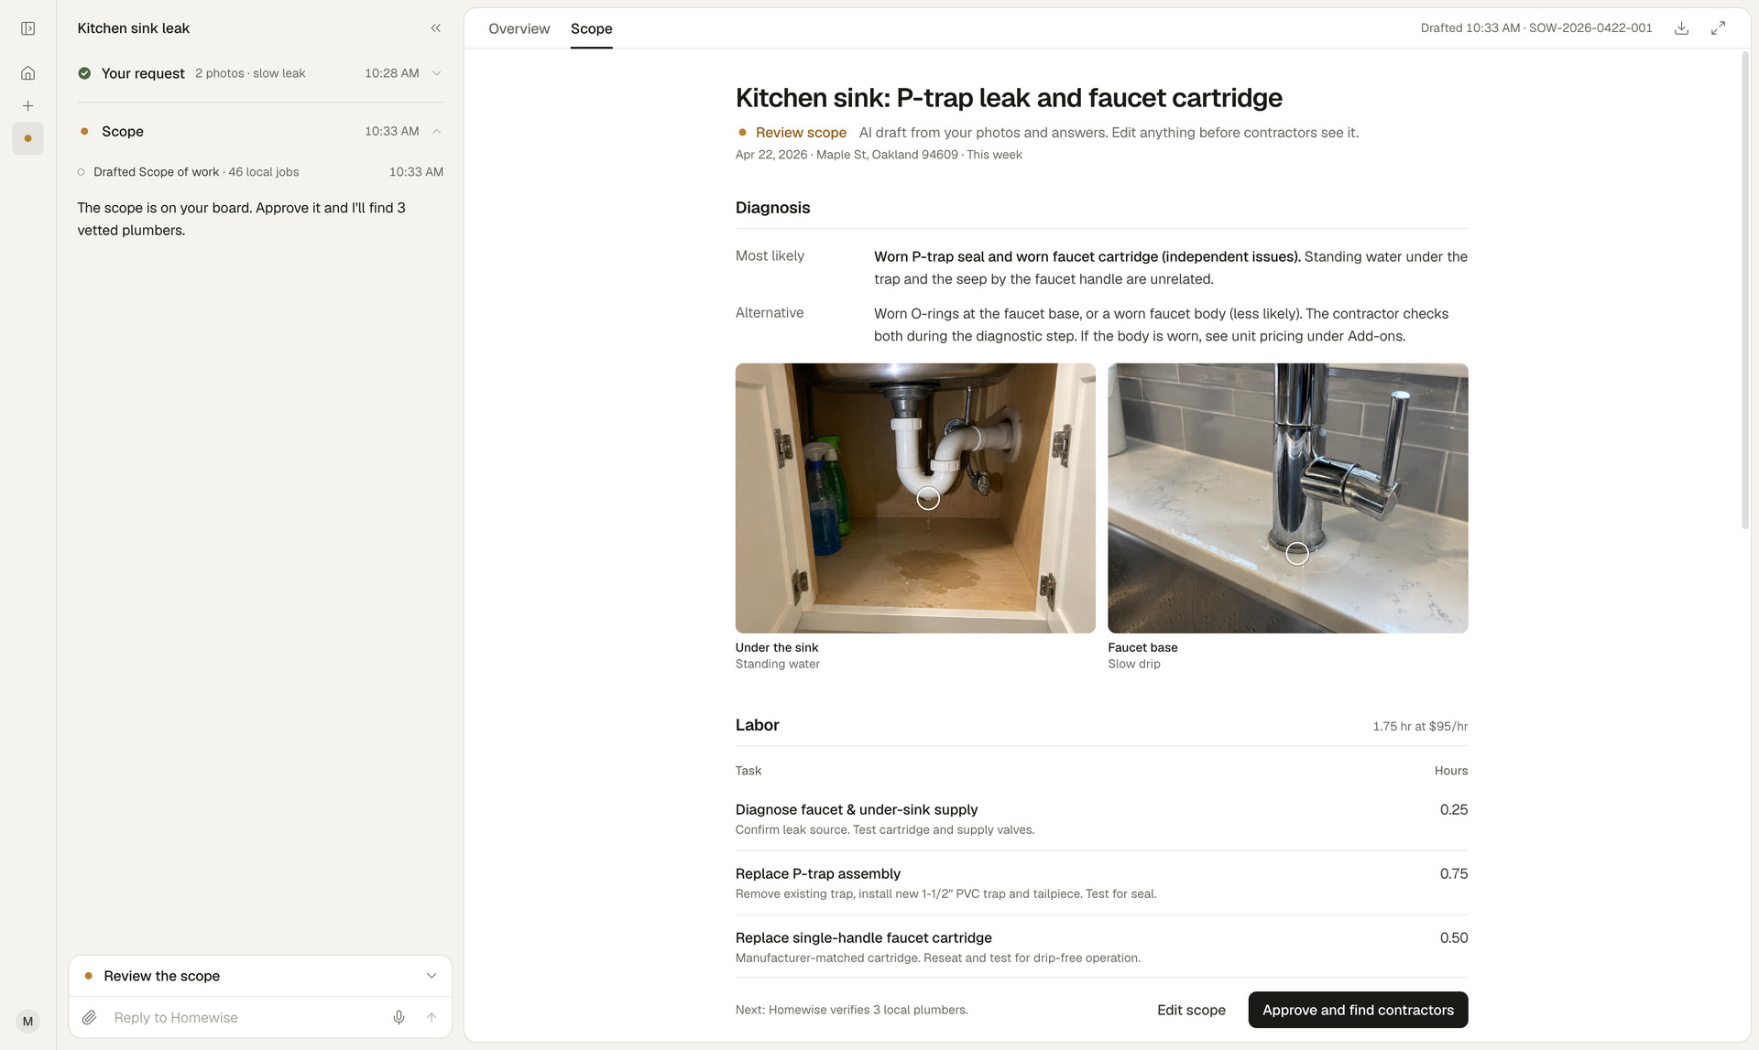Expand the Your request section chevron

coord(437,73)
